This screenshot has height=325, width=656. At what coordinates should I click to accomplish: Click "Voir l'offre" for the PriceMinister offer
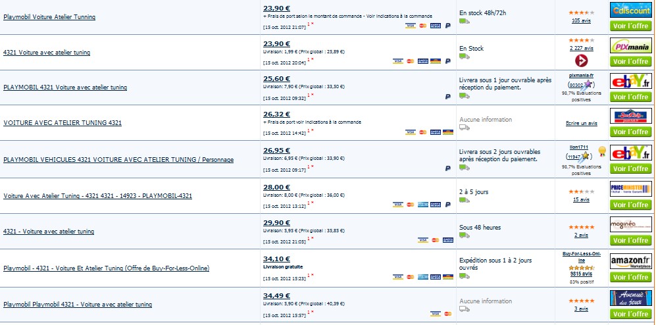pos(630,205)
